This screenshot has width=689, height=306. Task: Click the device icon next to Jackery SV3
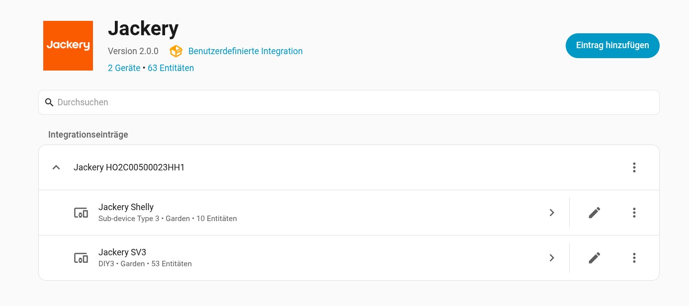81,258
